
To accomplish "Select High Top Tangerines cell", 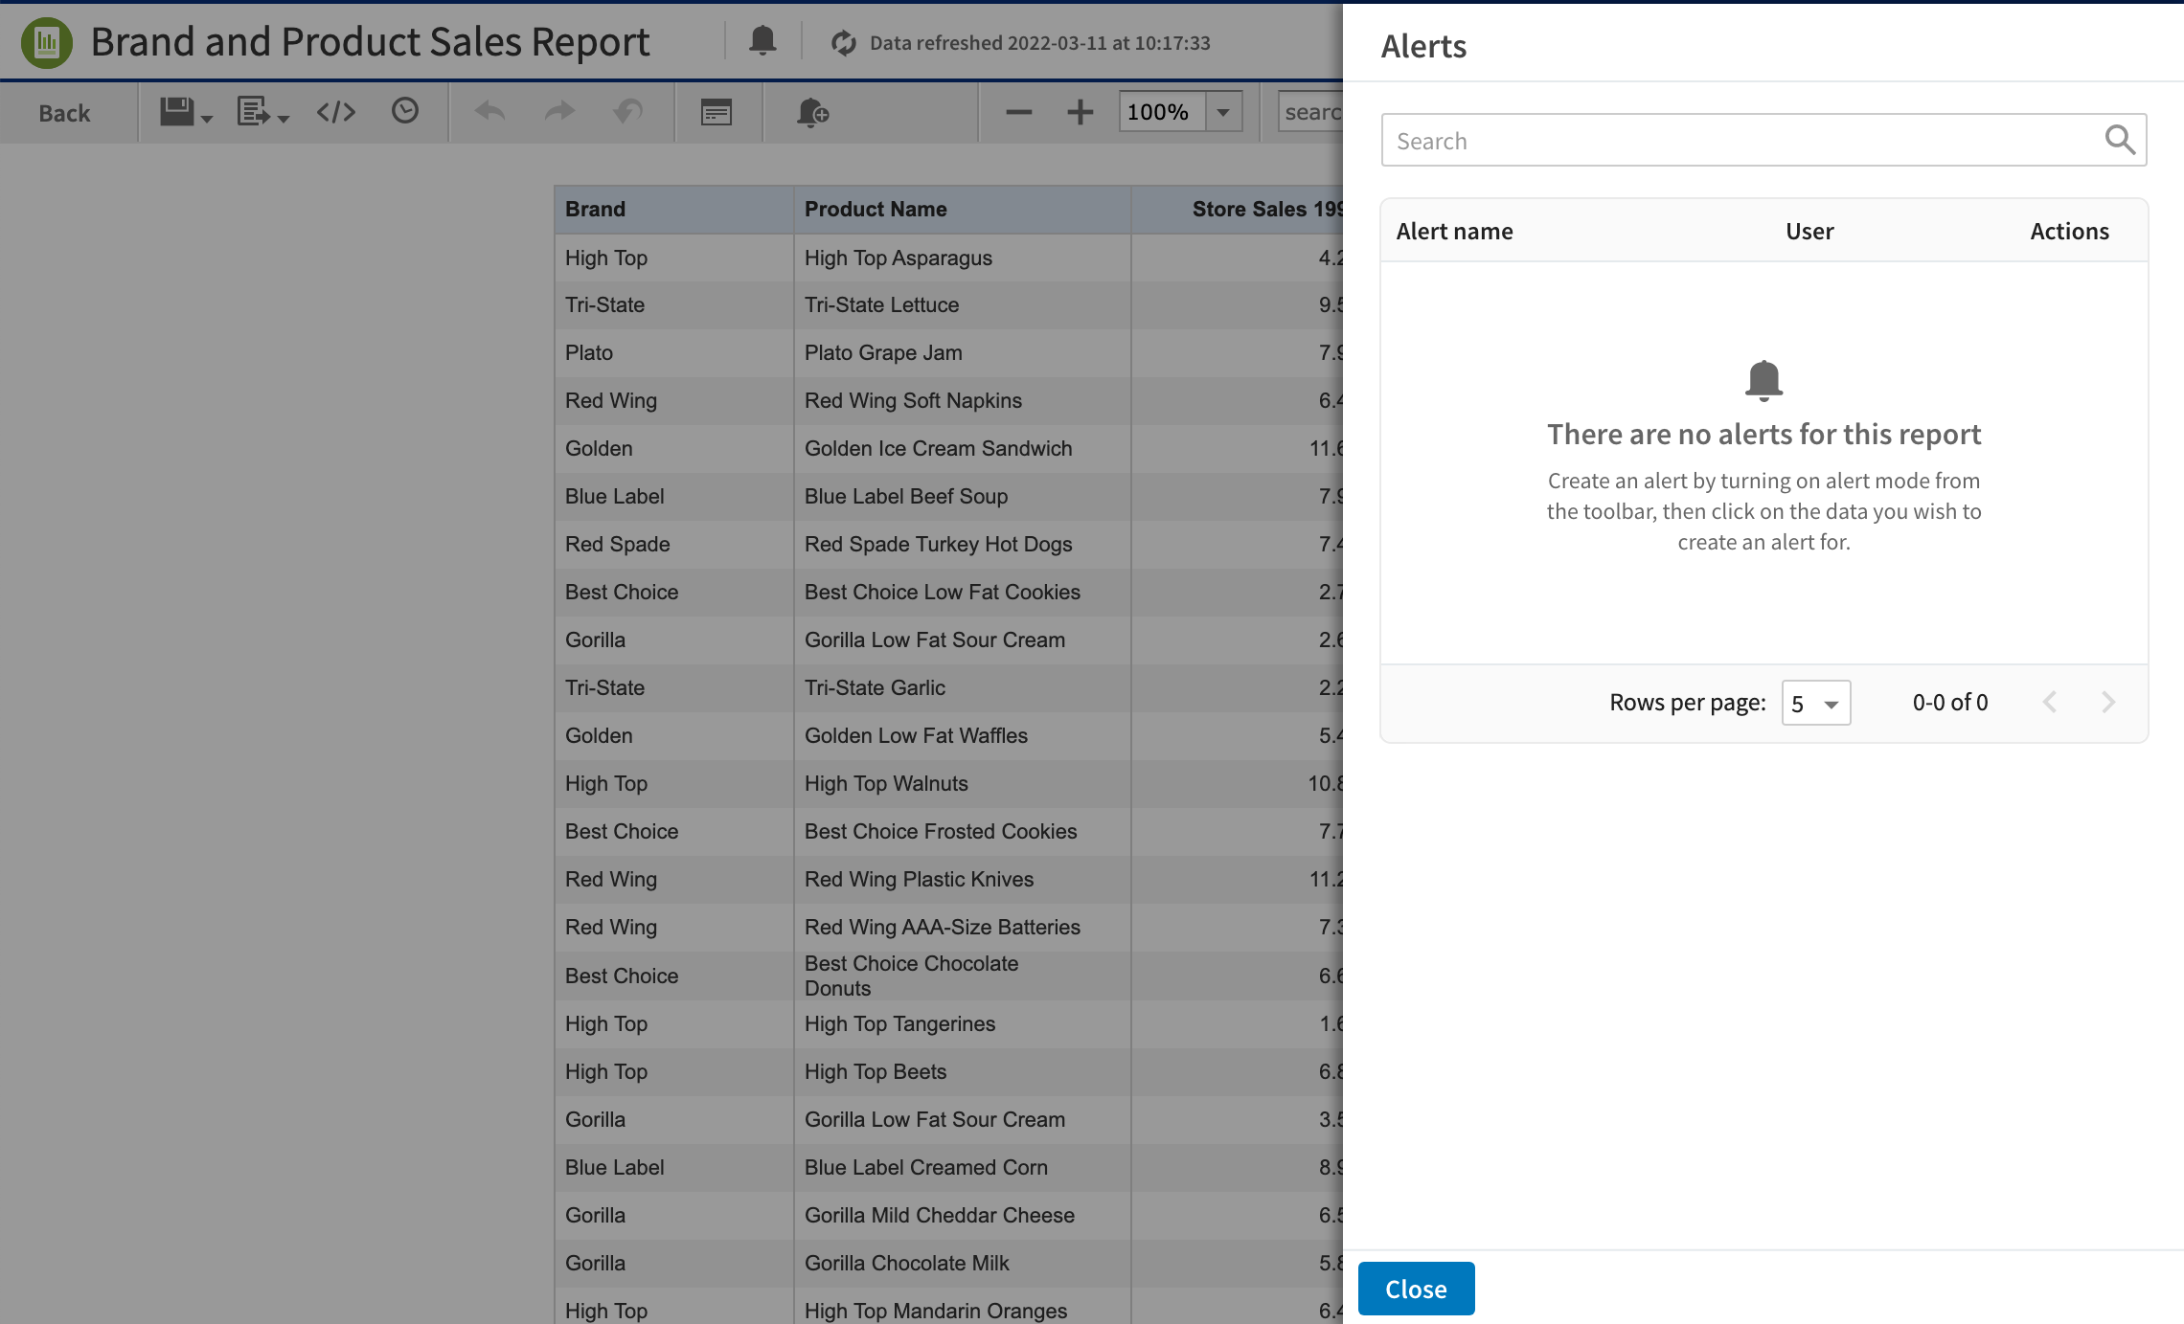I will 962,1023.
